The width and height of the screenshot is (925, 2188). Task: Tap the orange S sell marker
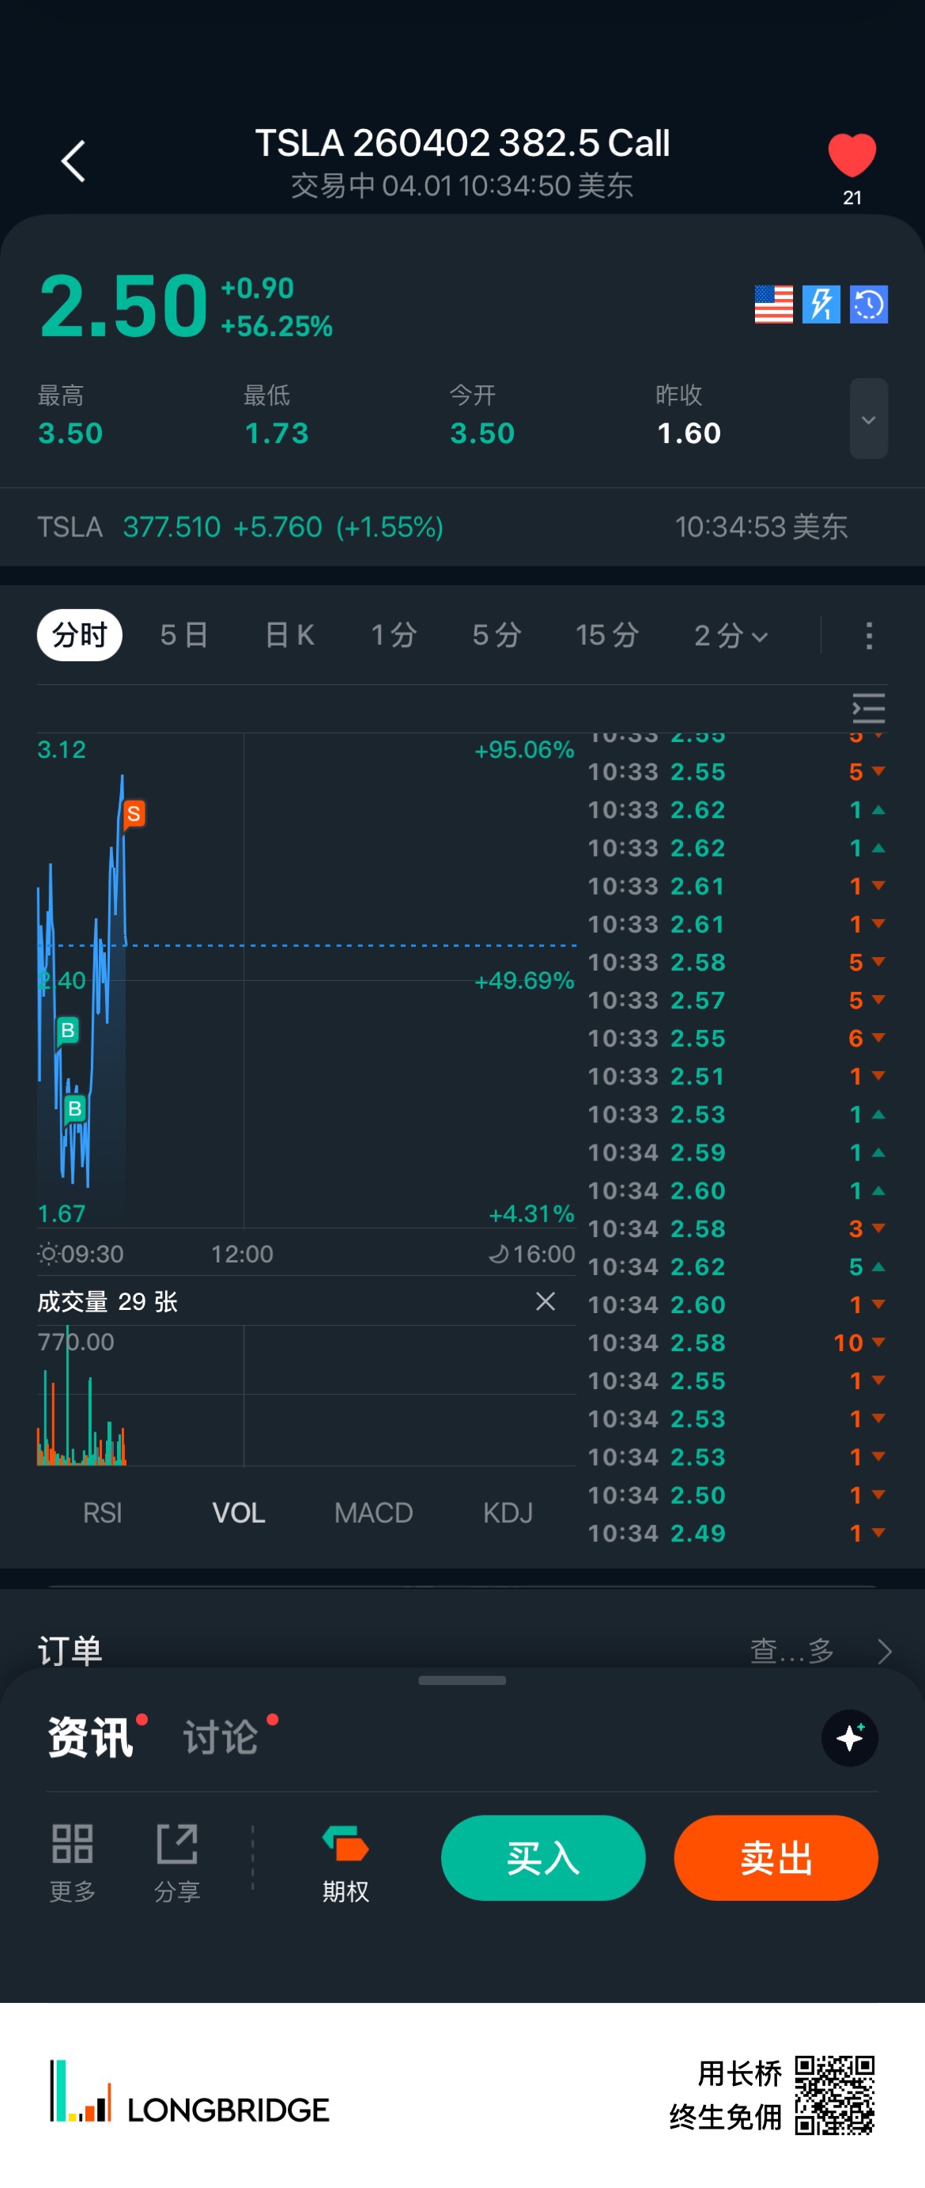click(x=134, y=814)
